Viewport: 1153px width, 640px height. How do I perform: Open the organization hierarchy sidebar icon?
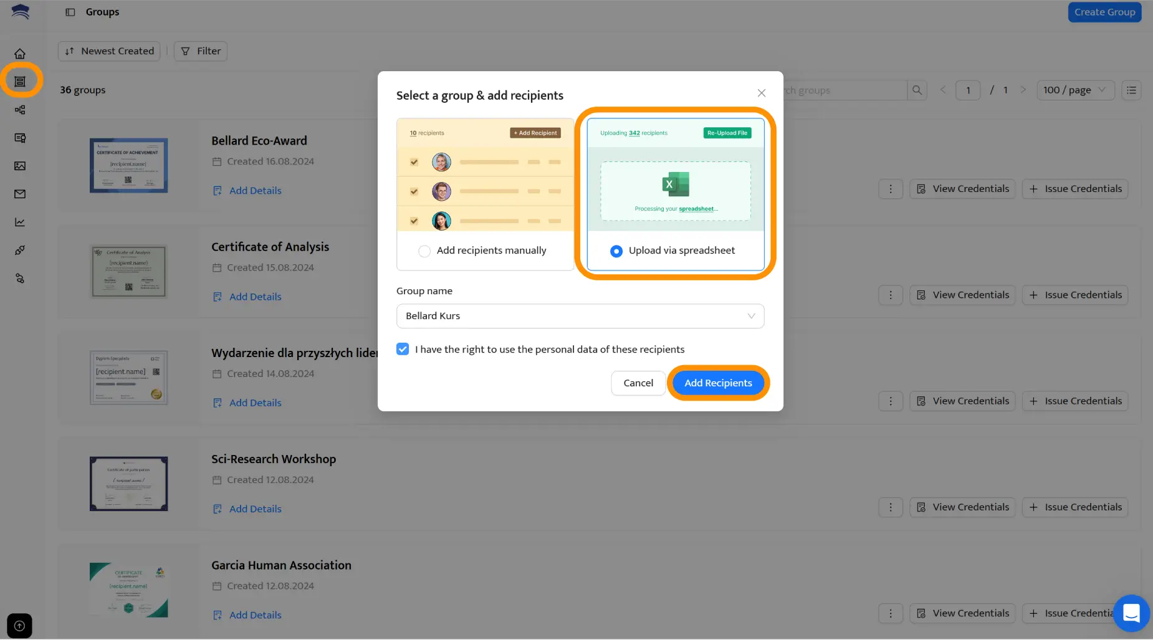coord(20,110)
